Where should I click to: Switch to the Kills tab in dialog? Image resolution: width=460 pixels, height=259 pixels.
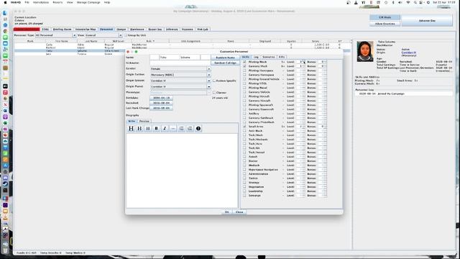(x=282, y=57)
